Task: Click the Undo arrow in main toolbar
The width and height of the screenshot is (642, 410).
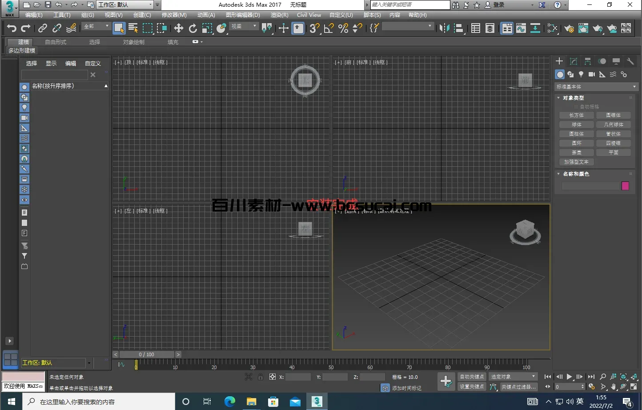Action: [x=12, y=28]
